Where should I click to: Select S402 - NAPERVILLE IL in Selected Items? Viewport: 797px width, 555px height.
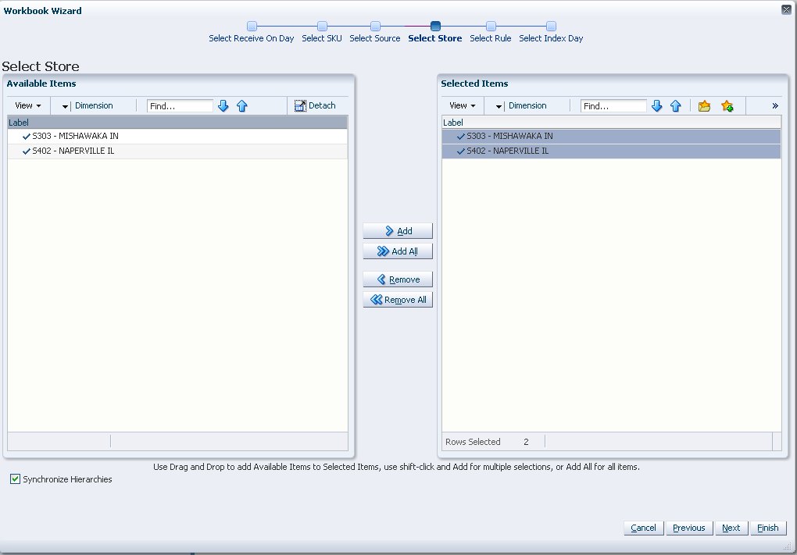(x=612, y=151)
